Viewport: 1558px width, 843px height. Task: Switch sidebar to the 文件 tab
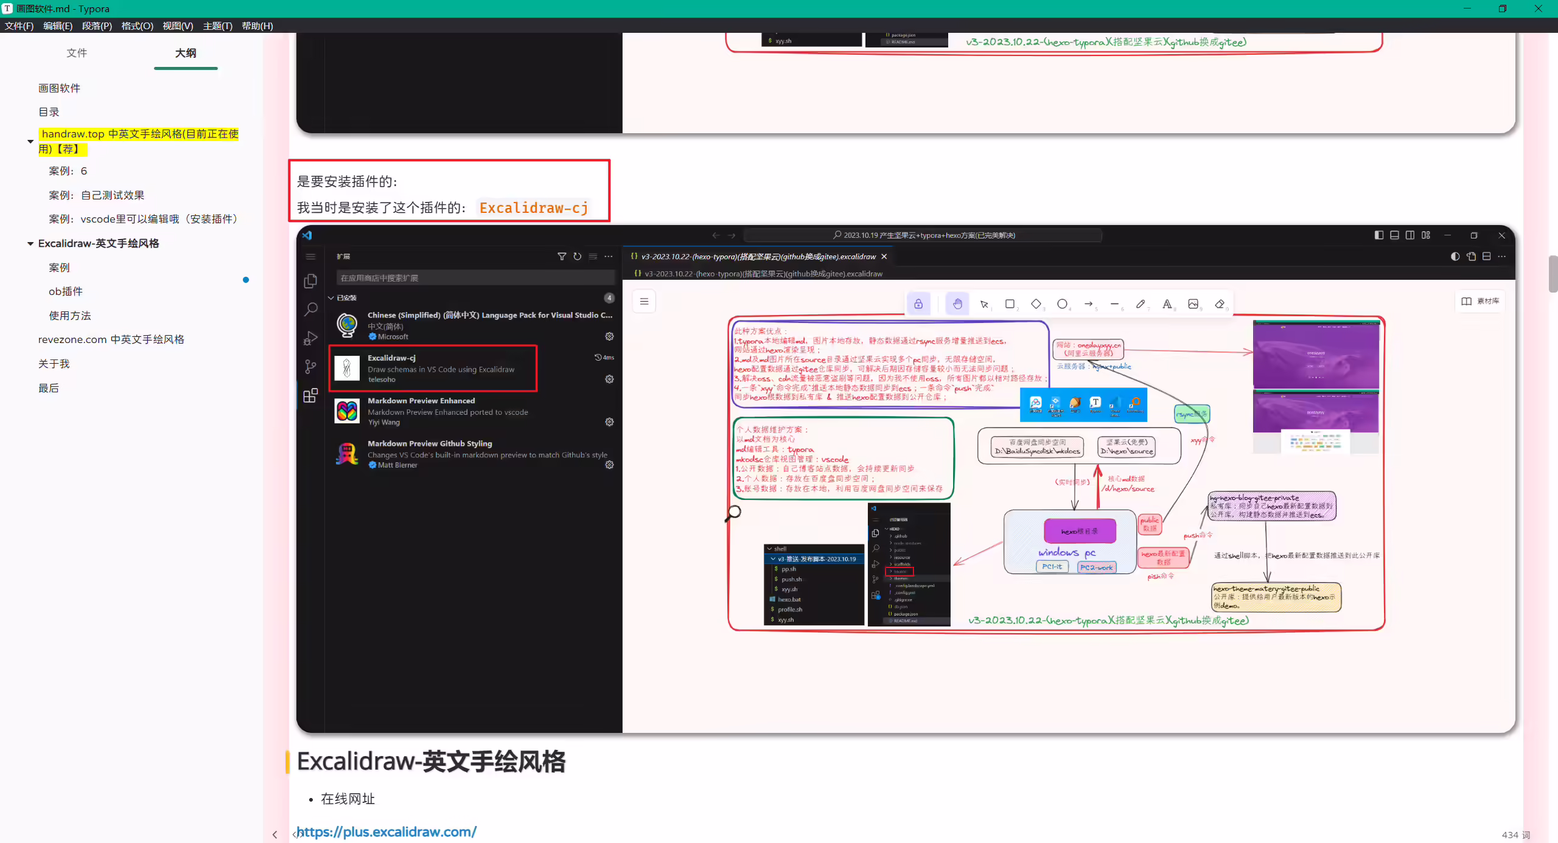point(77,53)
